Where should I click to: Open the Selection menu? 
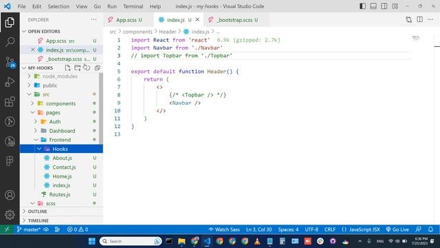point(58,6)
